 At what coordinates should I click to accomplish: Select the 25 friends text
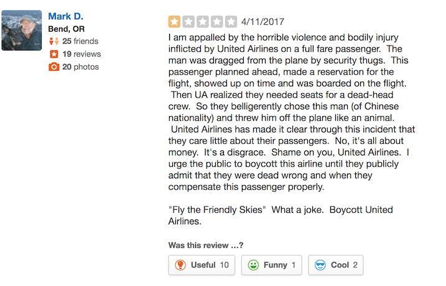pos(80,42)
